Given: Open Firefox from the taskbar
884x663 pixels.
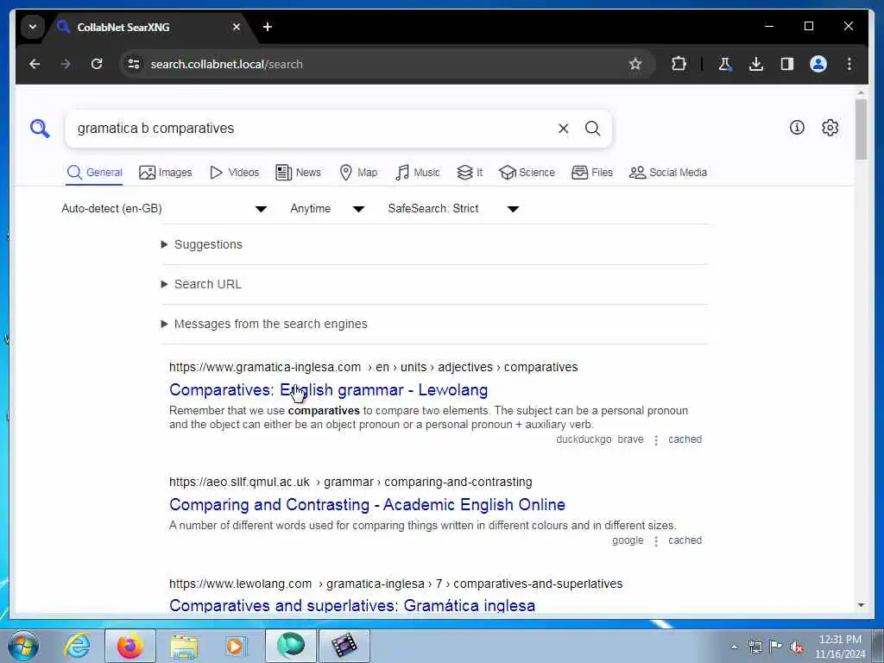Looking at the screenshot, I should (129, 646).
